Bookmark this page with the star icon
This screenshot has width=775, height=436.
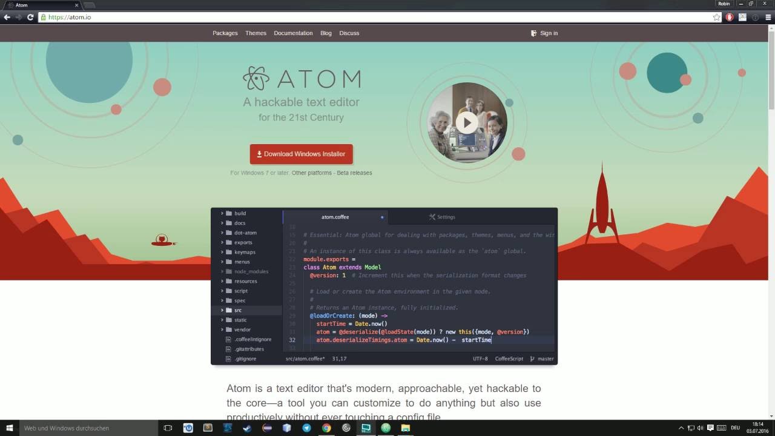point(717,18)
